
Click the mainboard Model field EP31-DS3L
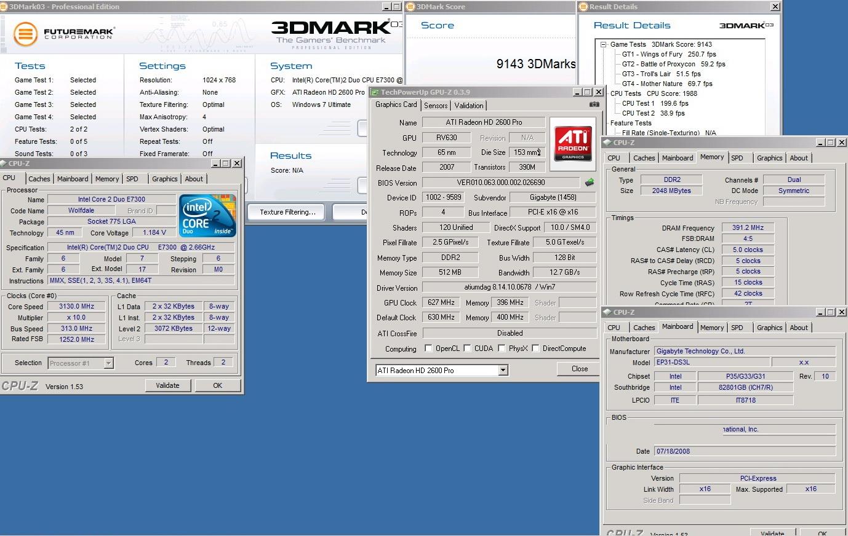coord(711,362)
